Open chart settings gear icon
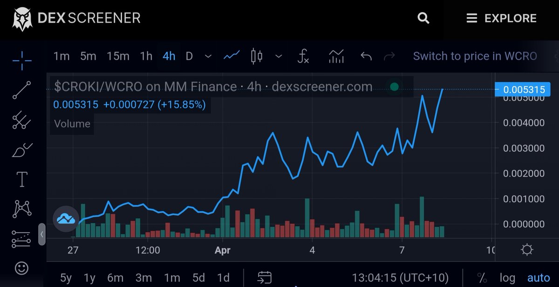The height and width of the screenshot is (287, 559). click(527, 250)
